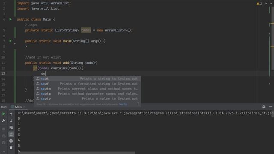Click the Next Tip link
The image size is (274, 154).
click(x=123, y=104)
